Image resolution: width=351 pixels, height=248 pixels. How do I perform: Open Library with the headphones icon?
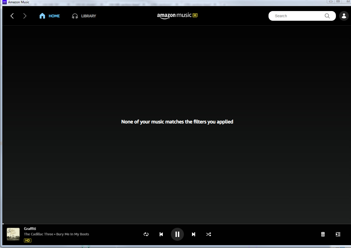(74, 16)
